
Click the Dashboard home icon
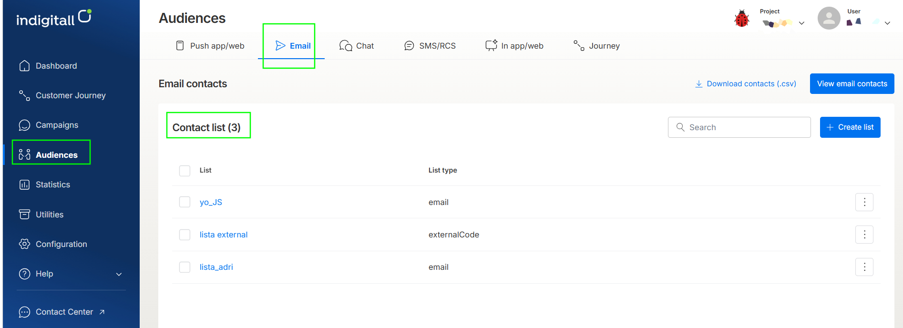click(x=24, y=66)
